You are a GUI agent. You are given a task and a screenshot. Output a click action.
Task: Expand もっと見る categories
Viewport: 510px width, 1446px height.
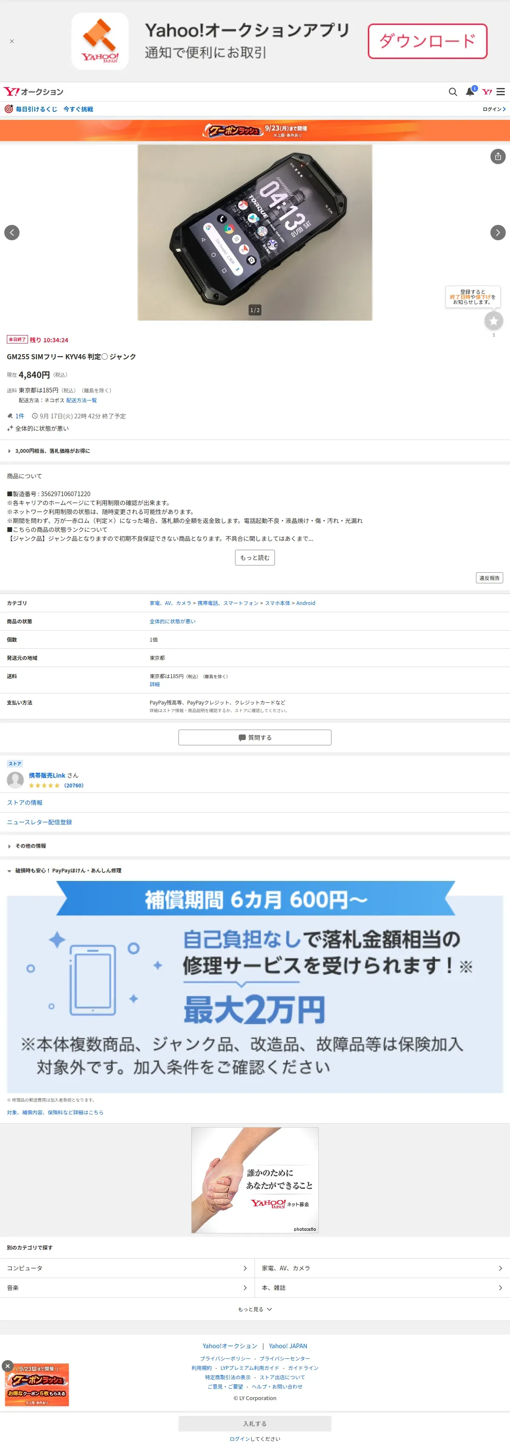255,1309
